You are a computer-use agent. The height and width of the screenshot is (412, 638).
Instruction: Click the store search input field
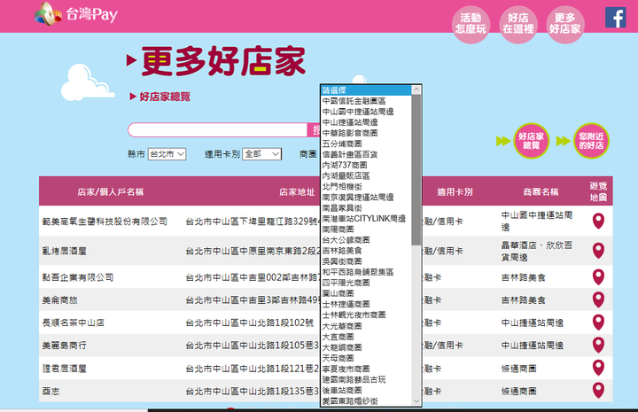click(218, 129)
